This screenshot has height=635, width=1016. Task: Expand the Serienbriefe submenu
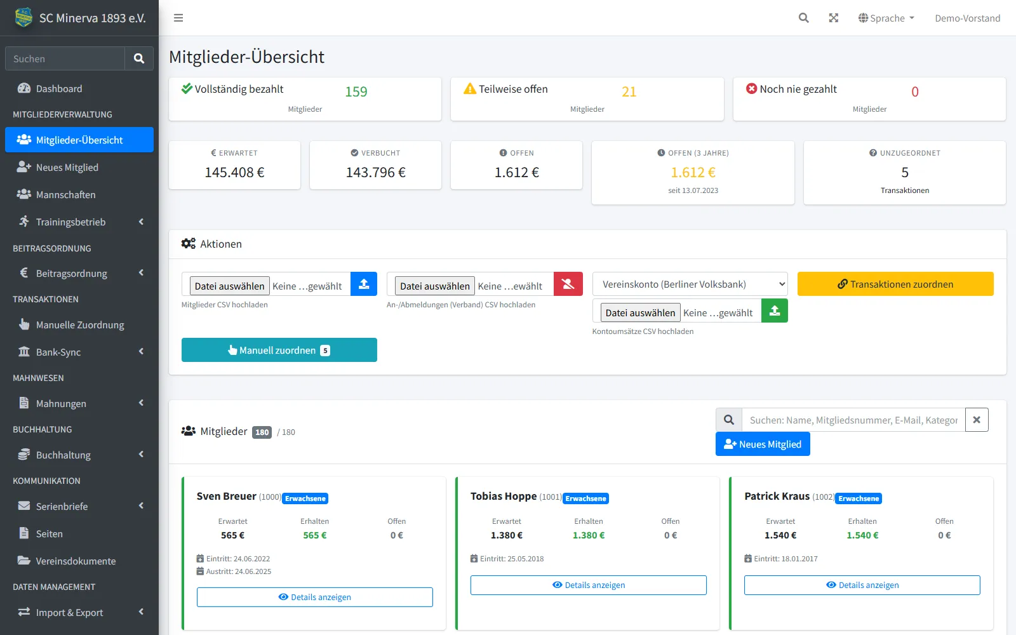[79, 506]
